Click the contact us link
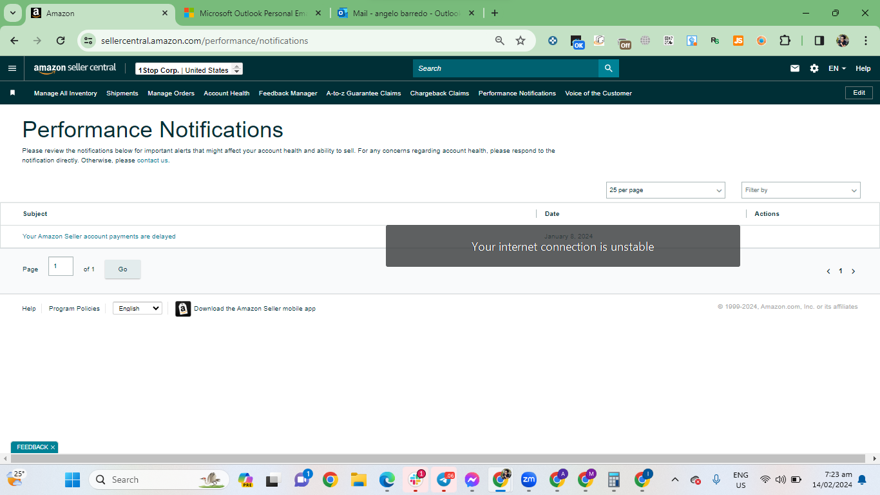The height and width of the screenshot is (495, 880). (x=153, y=160)
